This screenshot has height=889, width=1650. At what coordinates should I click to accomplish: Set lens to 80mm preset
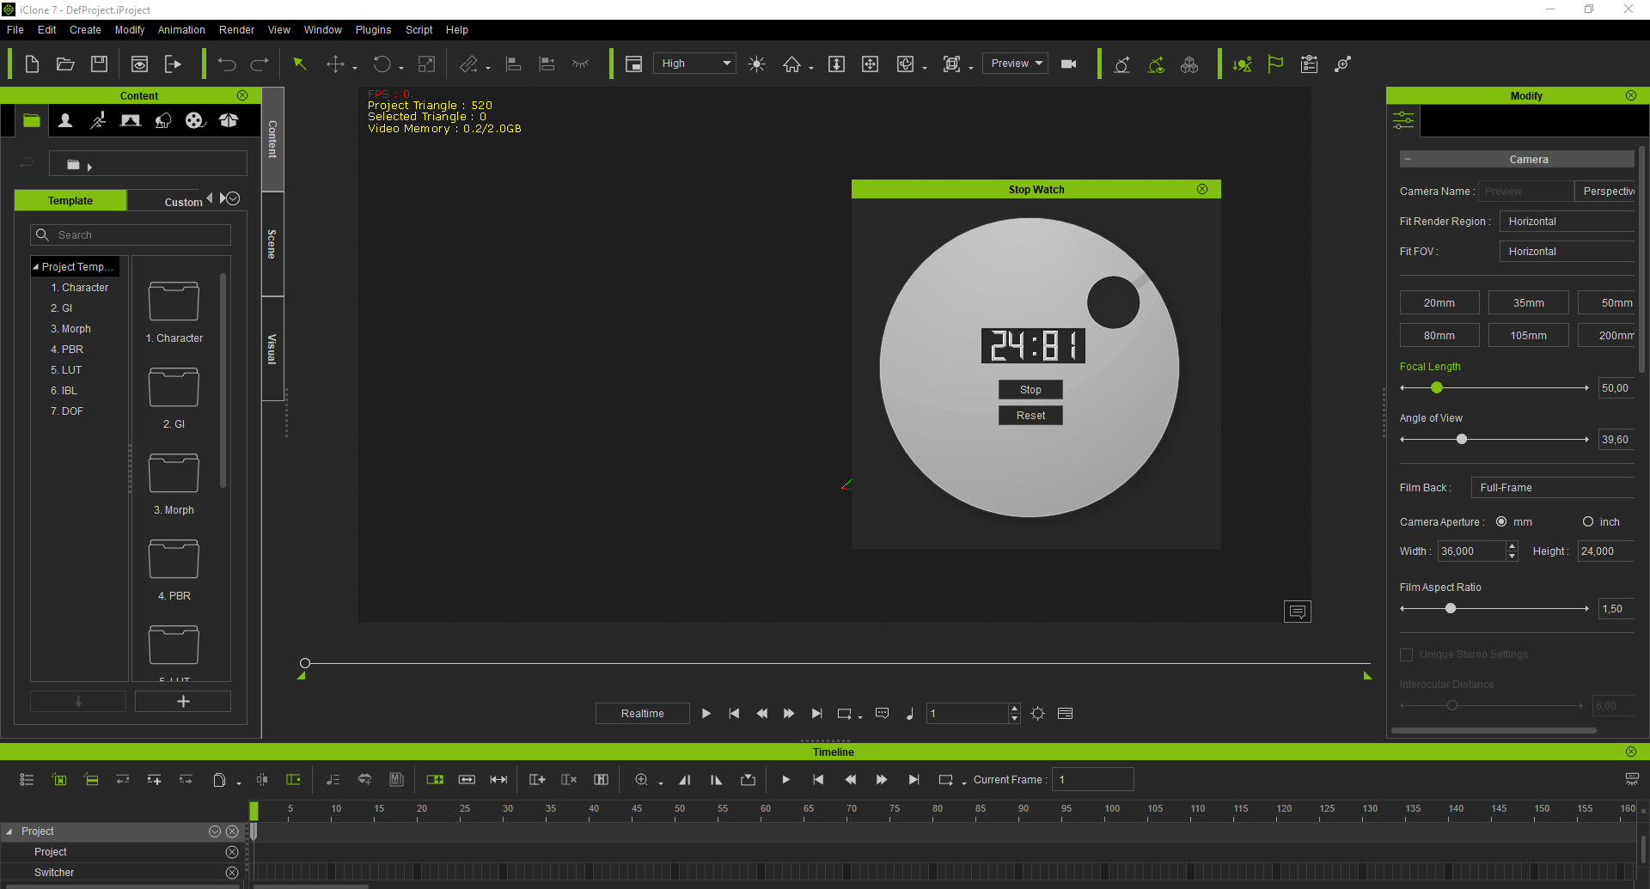pyautogui.click(x=1439, y=336)
